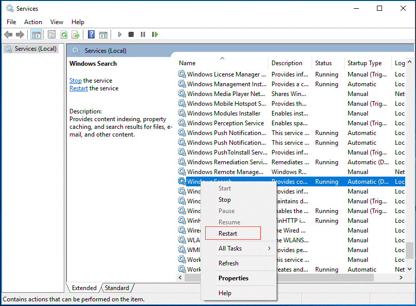Viewport: 416px width, 306px height.
Task: Sort by the Name column header
Action: pyautogui.click(x=187, y=63)
